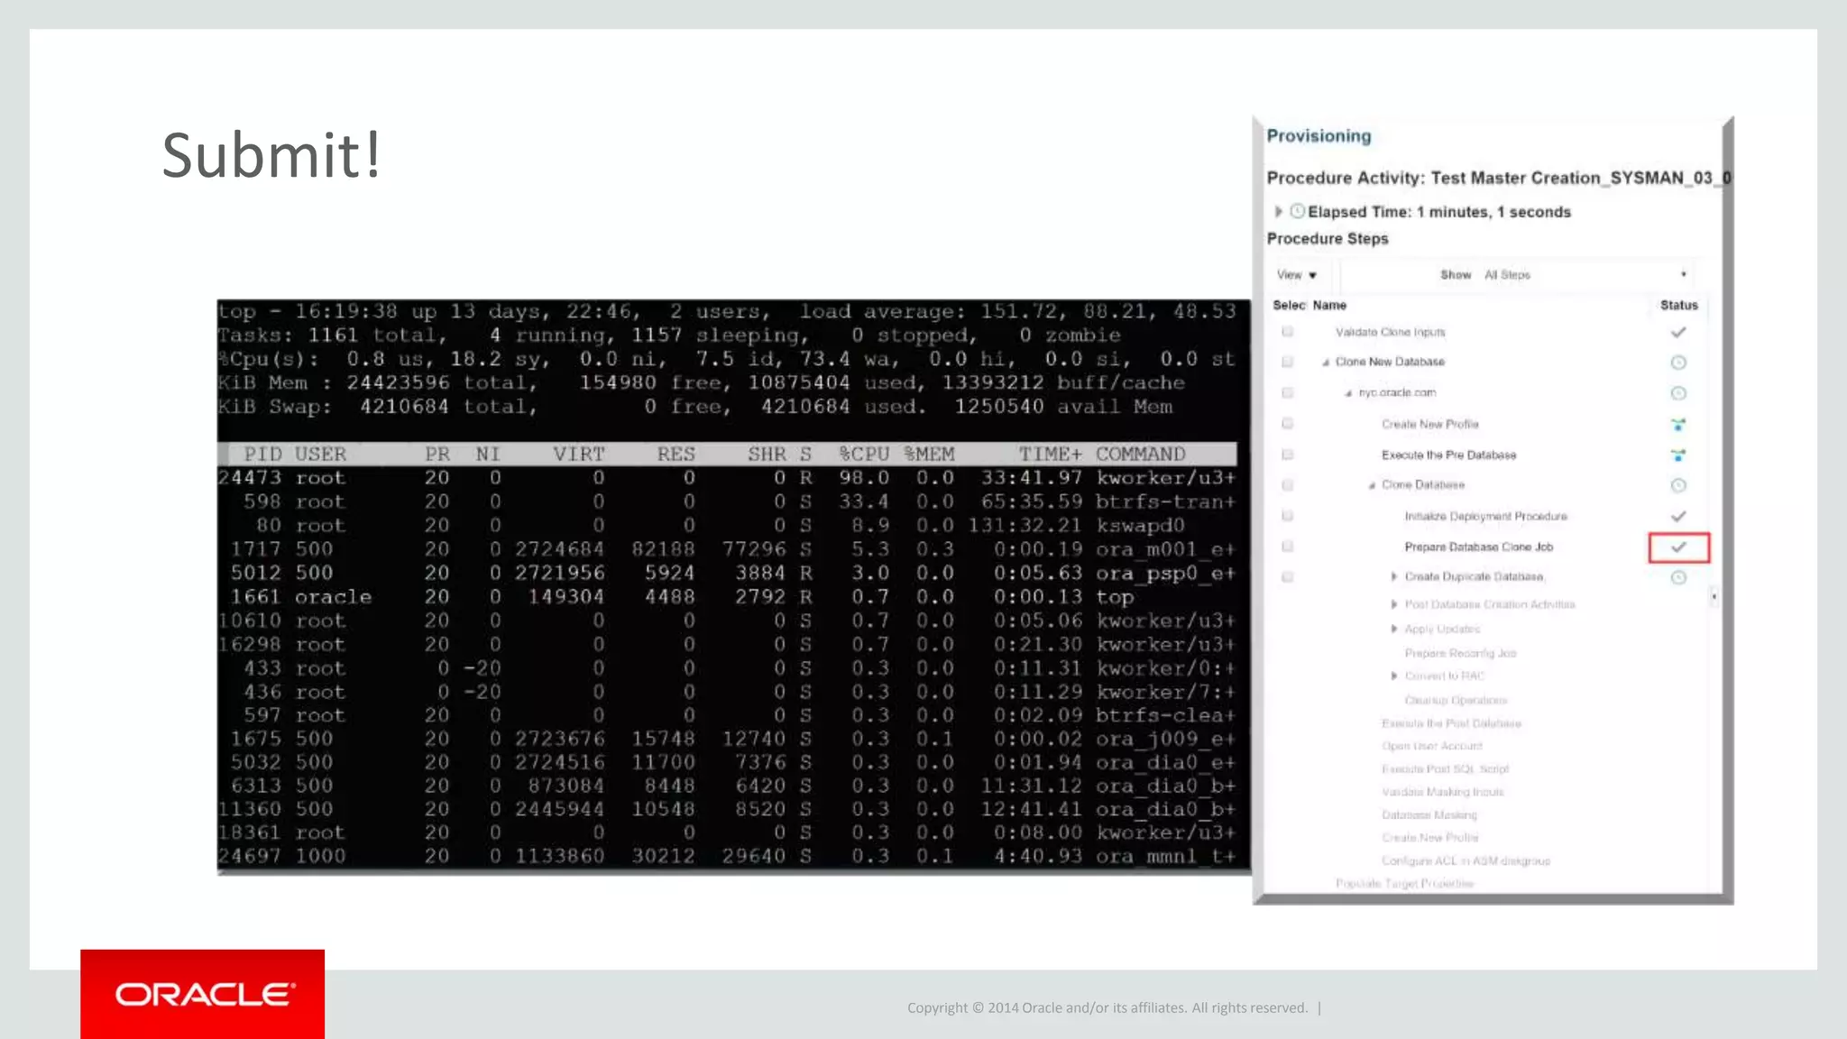Click nyc.oracle.com running status icon
The height and width of the screenshot is (1039, 1847).
1677,393
